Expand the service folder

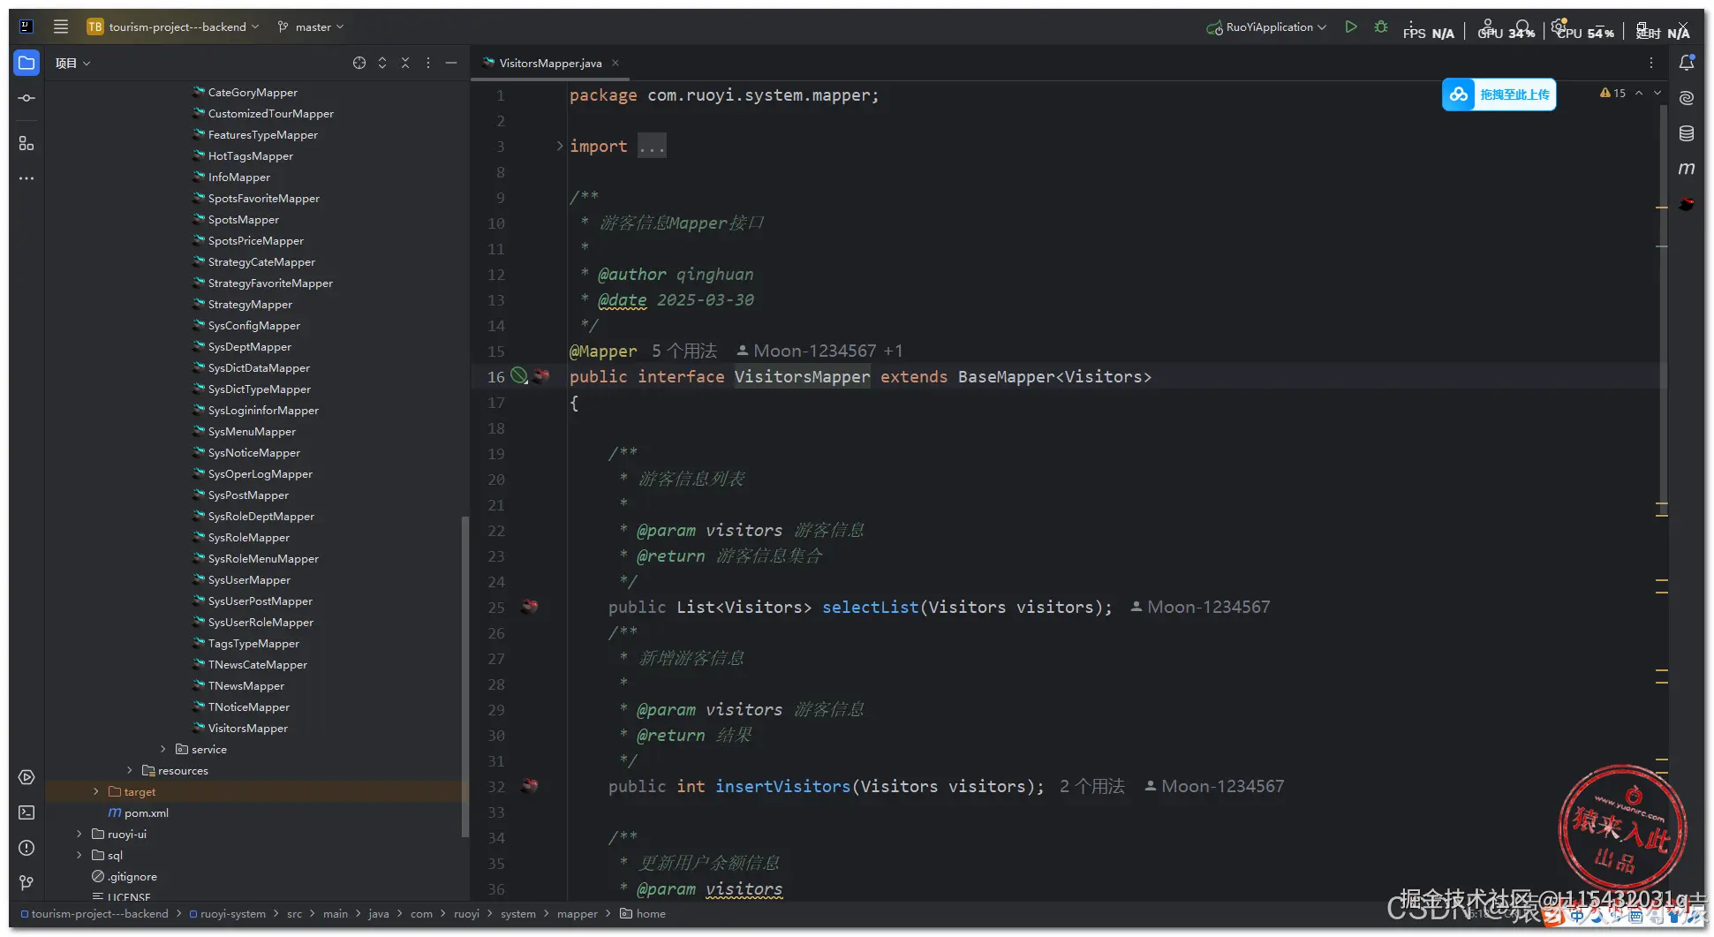[163, 749]
